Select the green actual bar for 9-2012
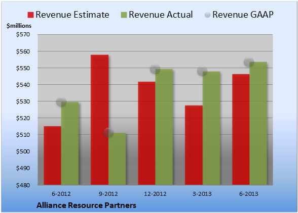This screenshot has width=298, height=213. click(x=117, y=159)
